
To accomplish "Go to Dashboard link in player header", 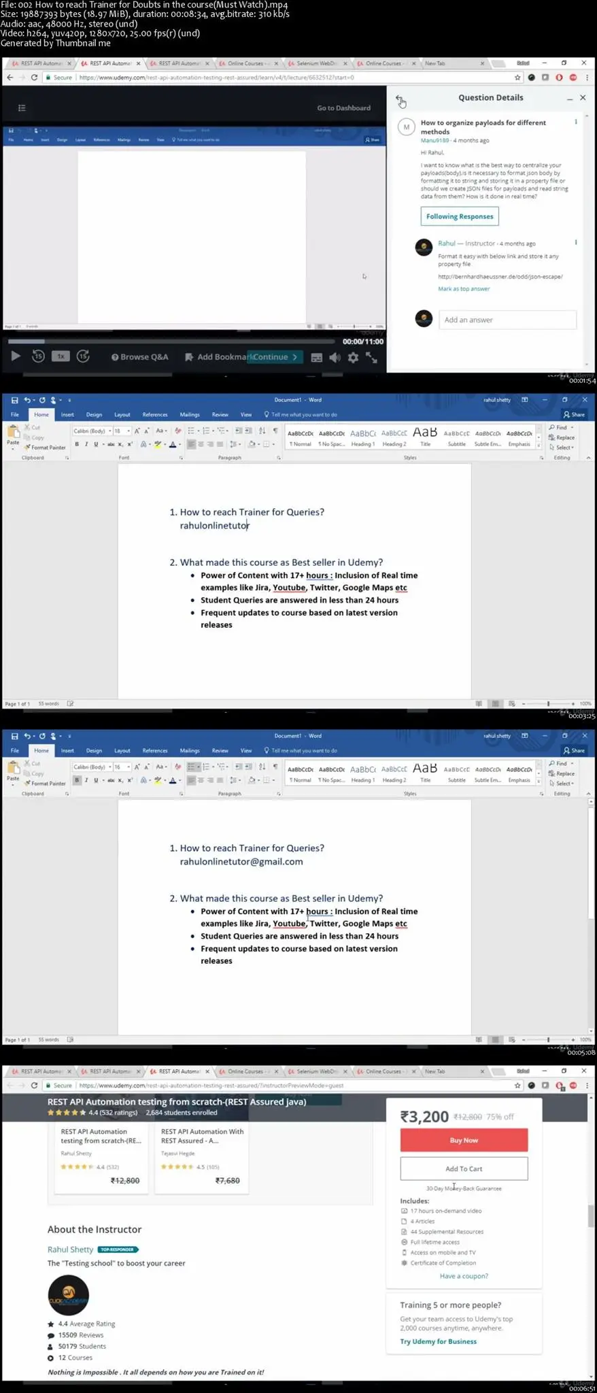I will coord(343,108).
